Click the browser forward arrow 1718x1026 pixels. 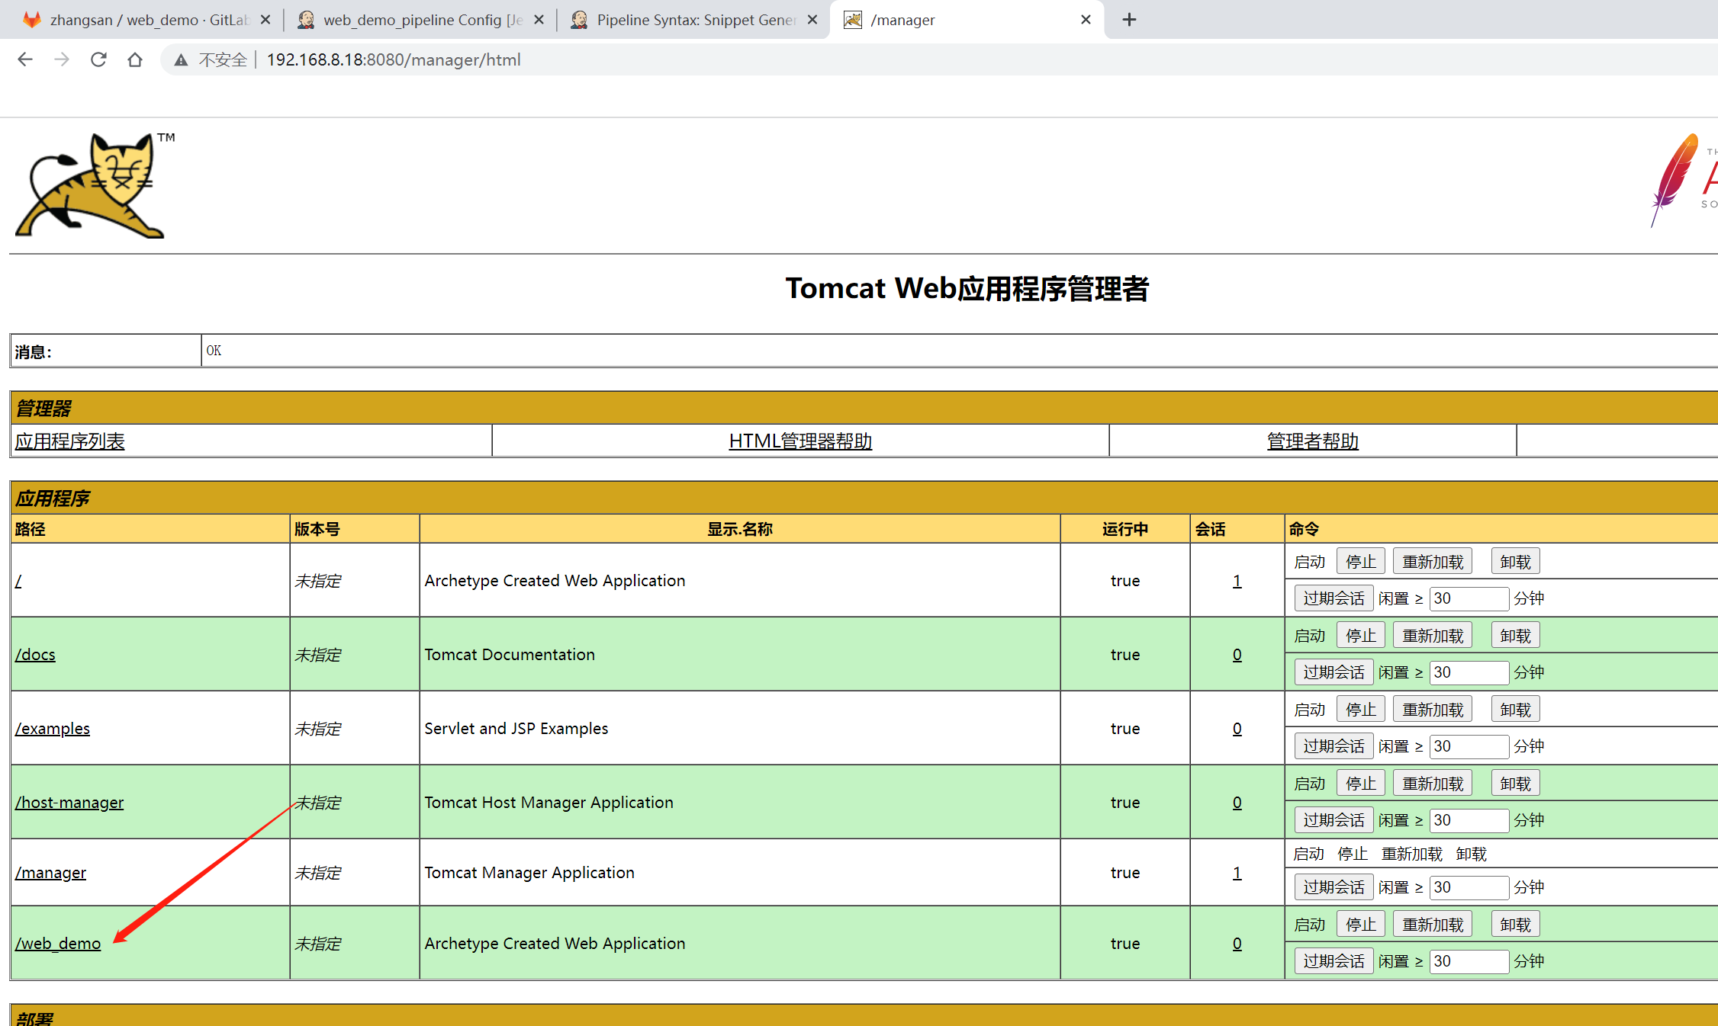62,59
